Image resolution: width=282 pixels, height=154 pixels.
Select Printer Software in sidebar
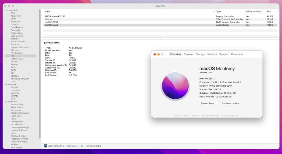pyautogui.click(x=19, y=142)
